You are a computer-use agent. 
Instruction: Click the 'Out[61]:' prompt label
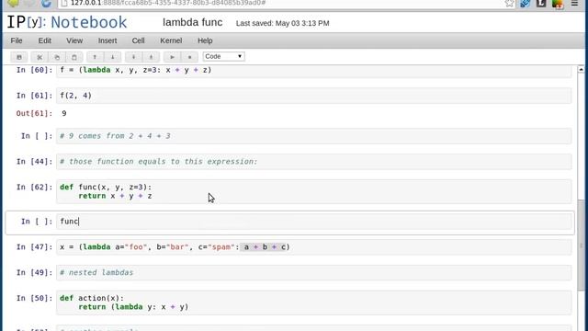point(34,113)
